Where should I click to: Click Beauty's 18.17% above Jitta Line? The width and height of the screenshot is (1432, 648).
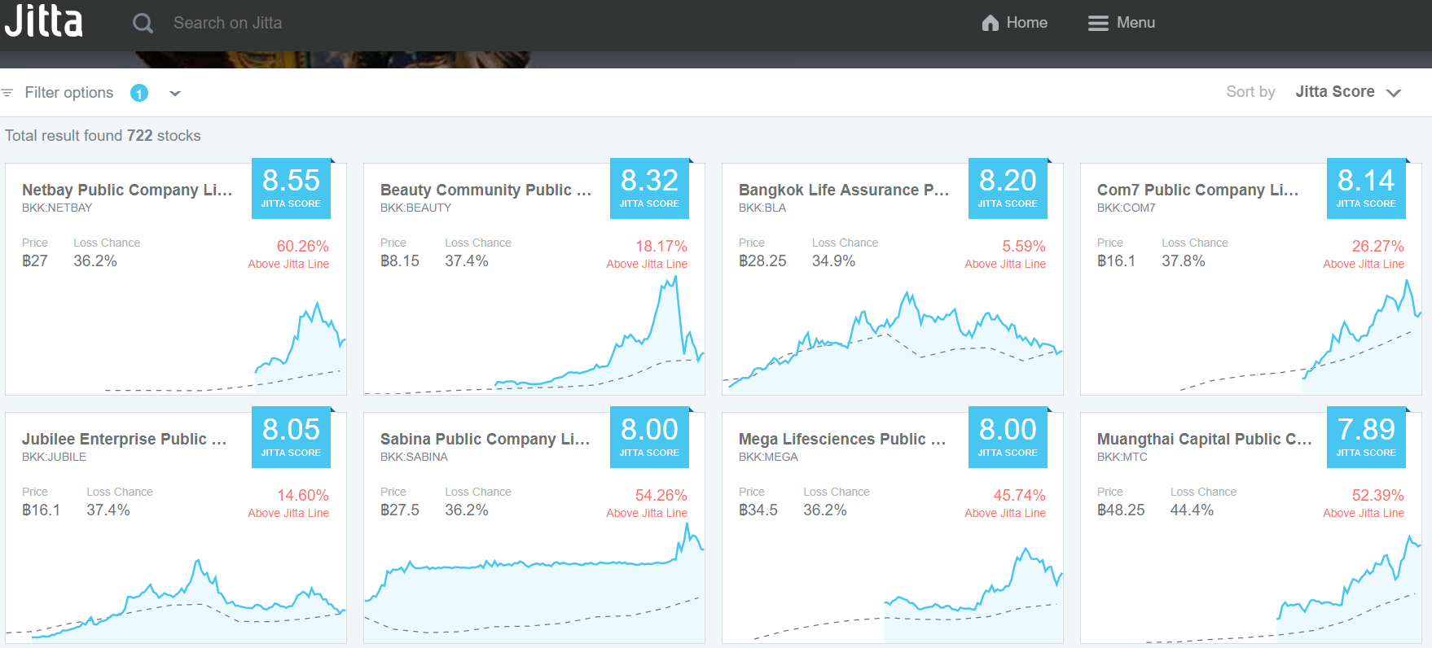[647, 254]
